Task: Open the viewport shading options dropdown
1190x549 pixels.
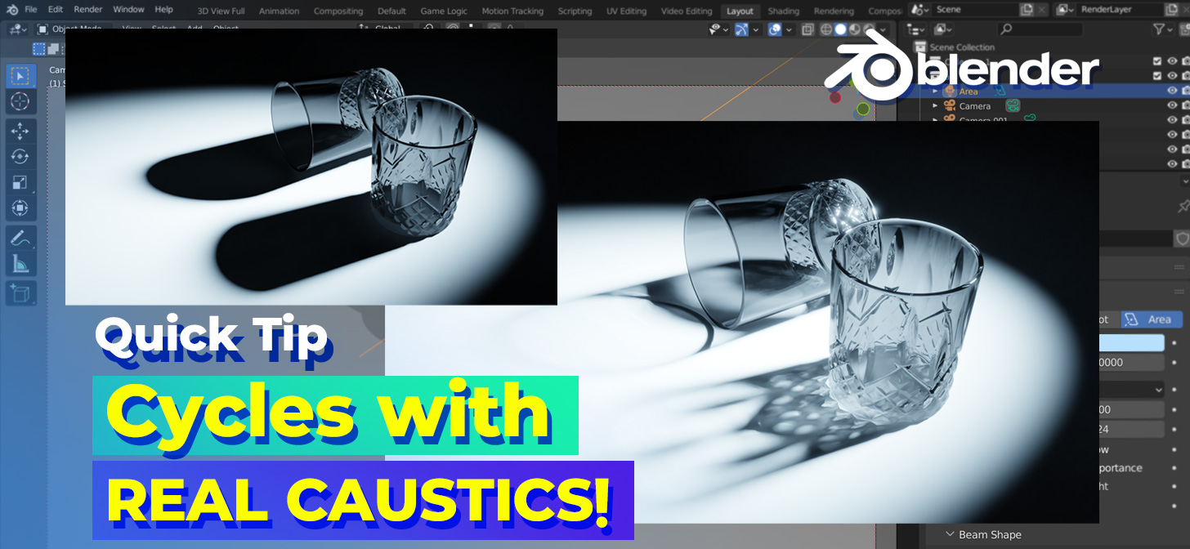Action: point(881,29)
